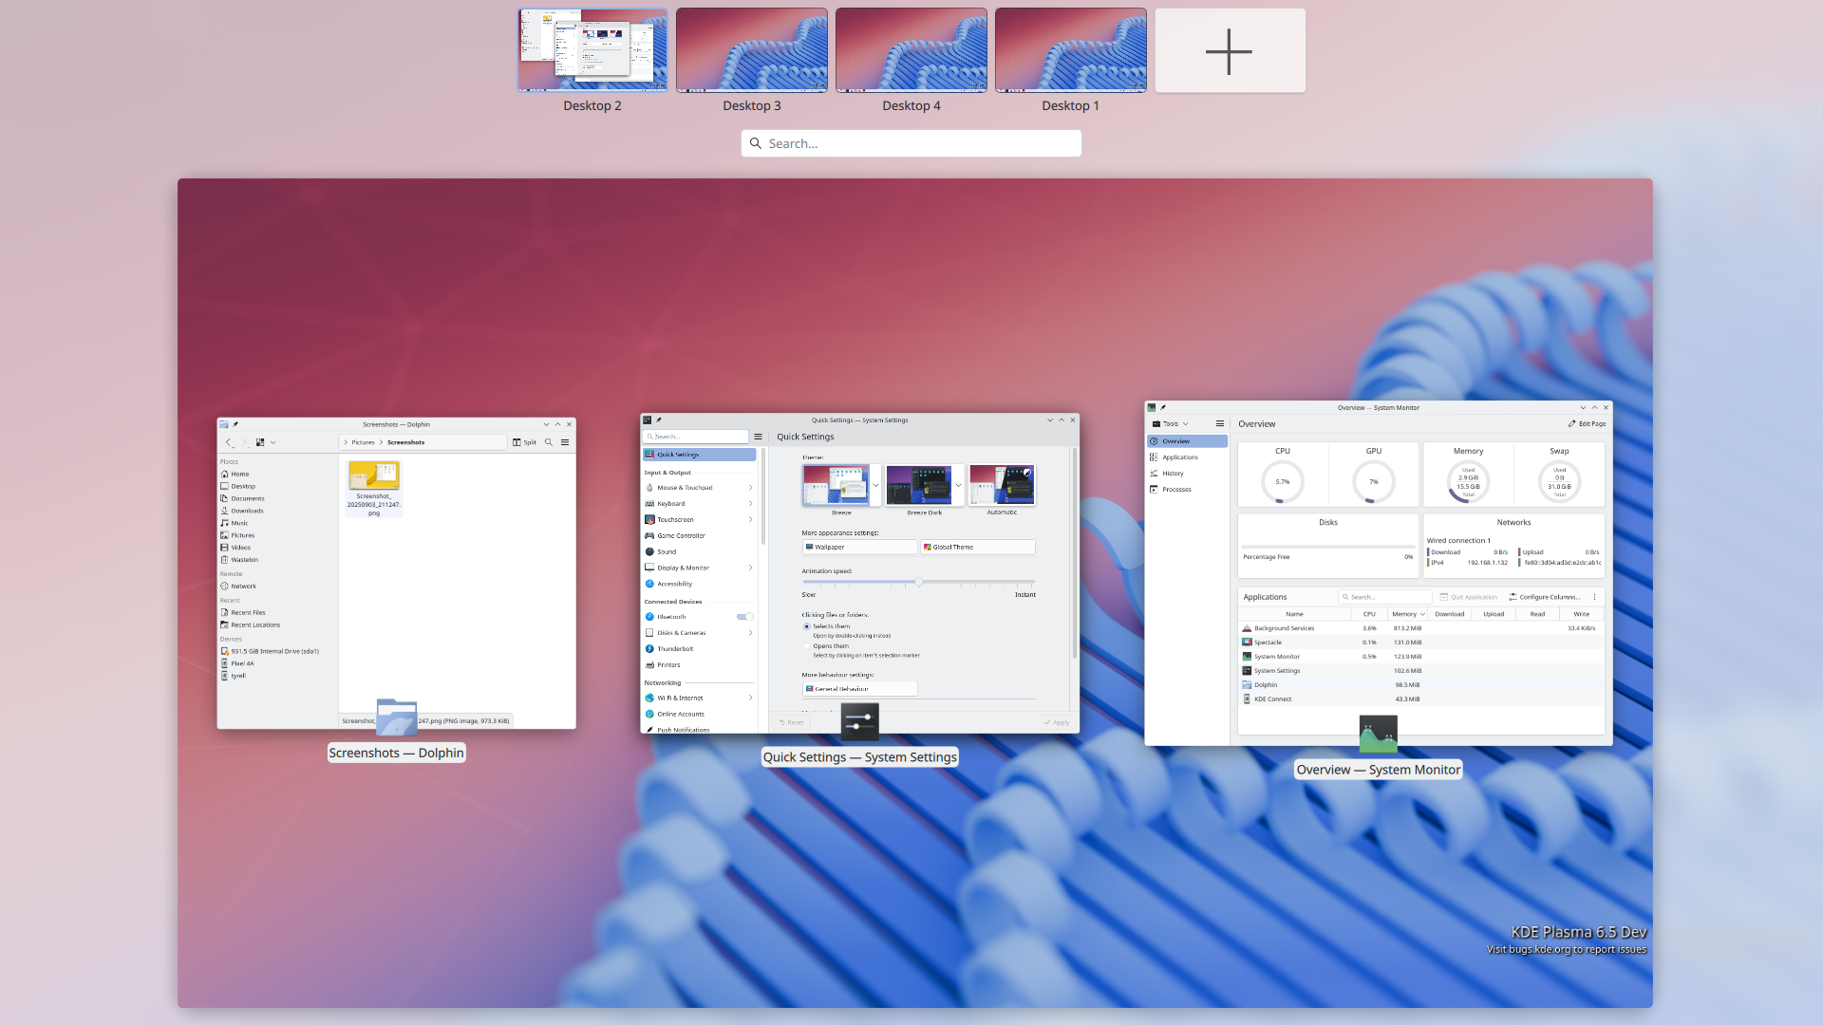Image resolution: width=1823 pixels, height=1025 pixels.
Task: Select the 'Selects them' radio button
Action: pos(807,626)
